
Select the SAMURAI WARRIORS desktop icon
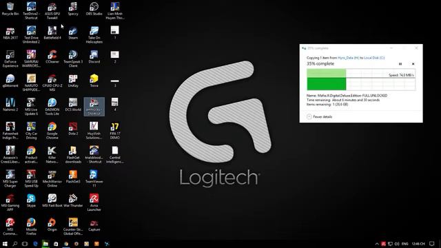point(31,59)
